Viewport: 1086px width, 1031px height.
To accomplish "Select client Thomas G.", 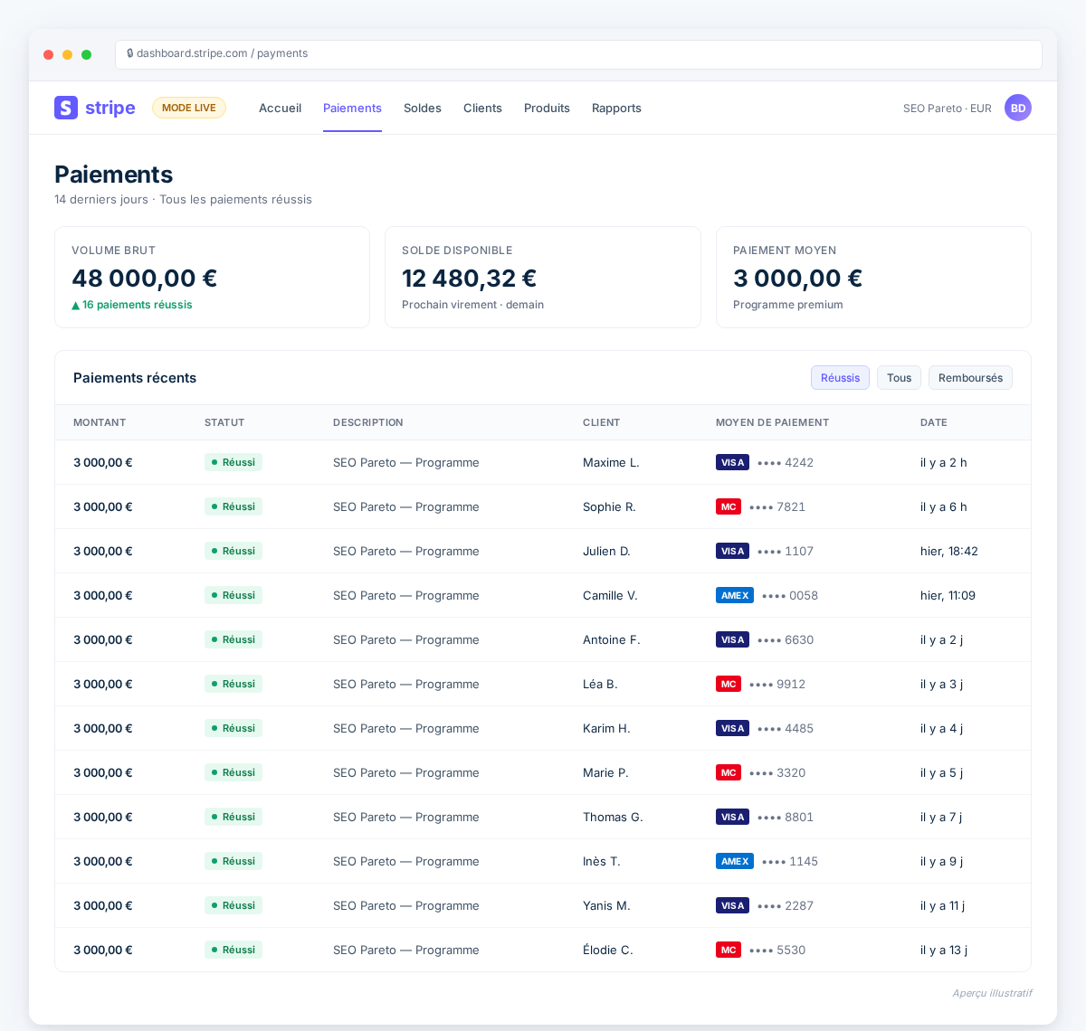I will coord(613,817).
